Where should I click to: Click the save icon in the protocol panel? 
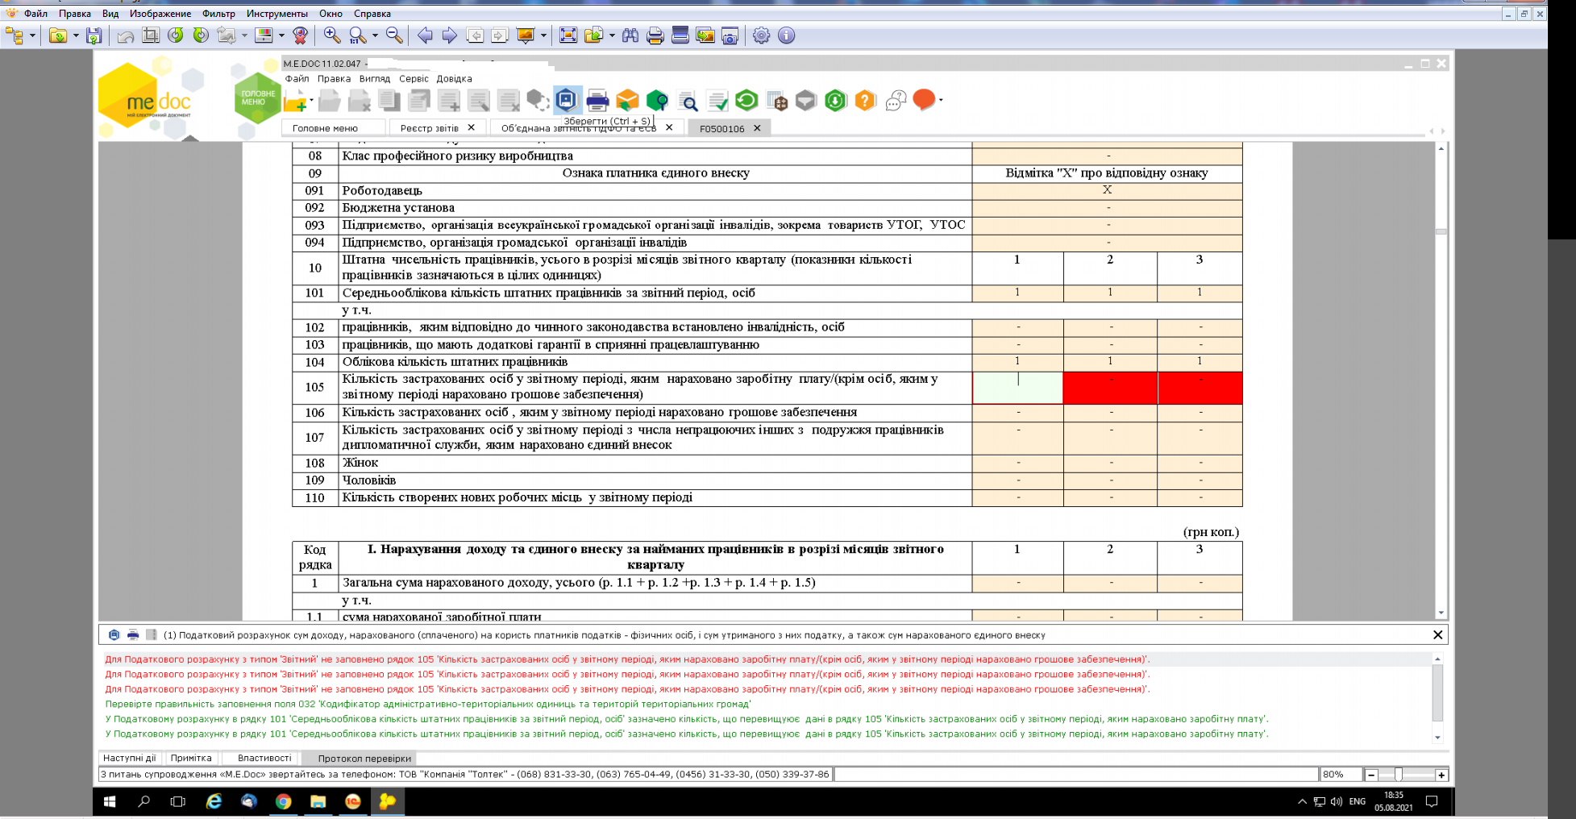pyautogui.click(x=114, y=635)
